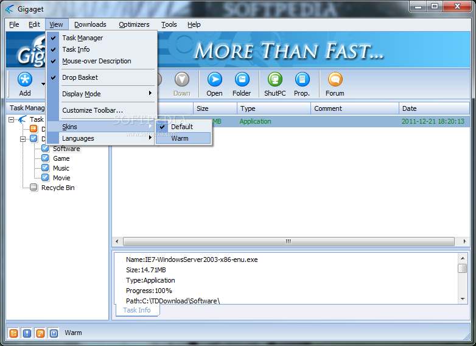This screenshot has width=476, height=346.
Task: Select the Music category in tree
Action: (61, 168)
